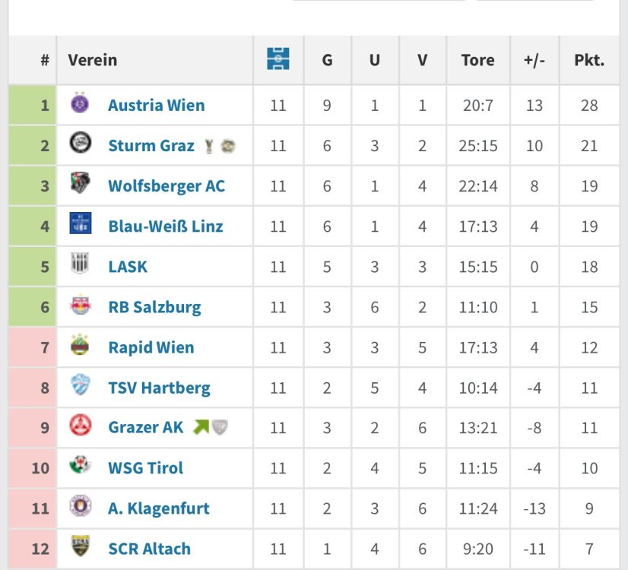This screenshot has height=570, width=628.
Task: Click the green promotion arrow beside Grazer AK
Action: tap(201, 427)
